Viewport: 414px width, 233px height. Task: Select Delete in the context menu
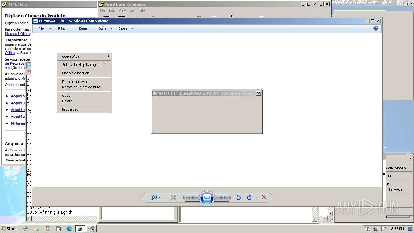[x=84, y=101]
